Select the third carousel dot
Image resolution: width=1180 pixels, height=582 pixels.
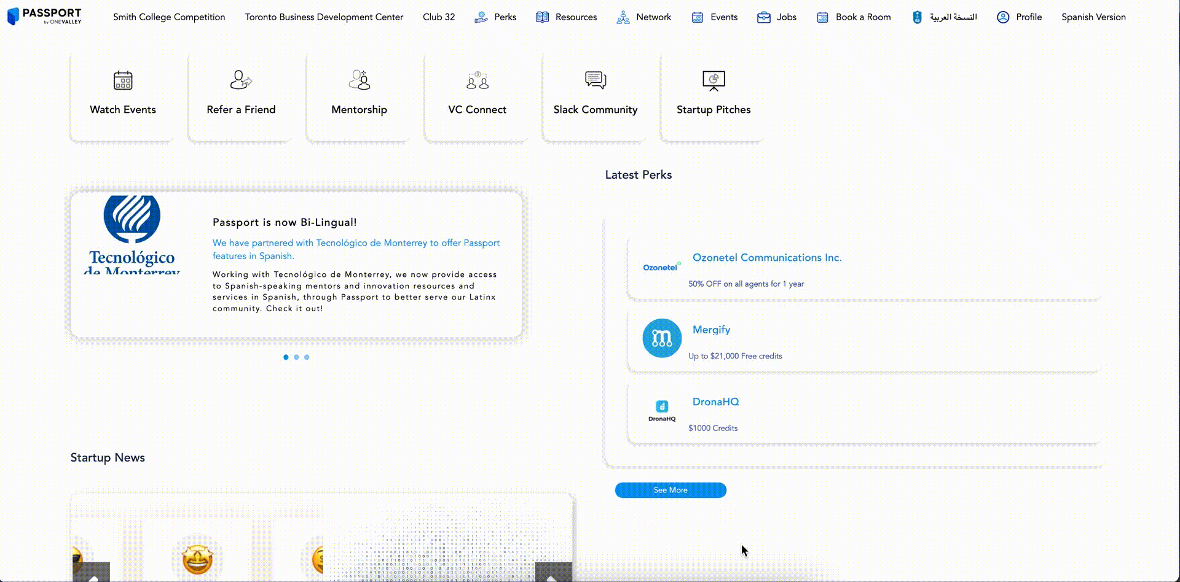click(x=307, y=357)
